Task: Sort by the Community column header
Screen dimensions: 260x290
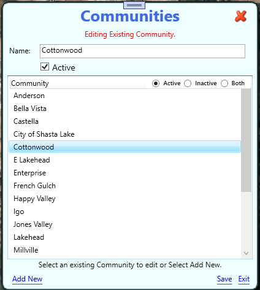Action: 78,83
